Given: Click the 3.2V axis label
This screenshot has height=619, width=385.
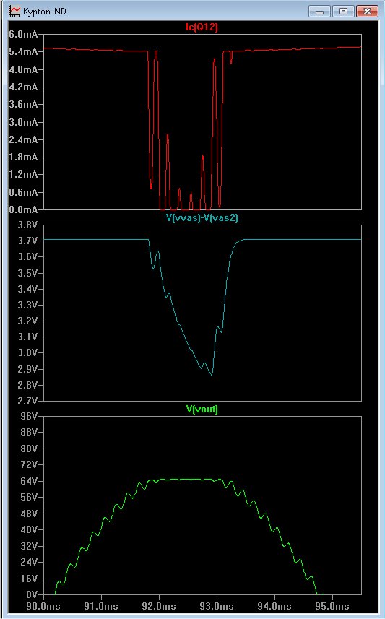Looking at the screenshot, I should tap(27, 321).
